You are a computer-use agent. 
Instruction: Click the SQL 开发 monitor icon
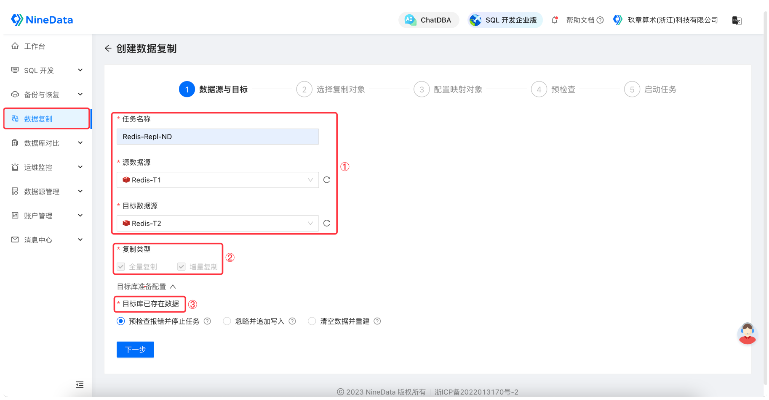tap(15, 70)
